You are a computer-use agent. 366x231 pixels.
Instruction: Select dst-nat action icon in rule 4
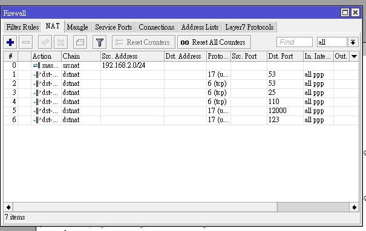pyautogui.click(x=37, y=102)
